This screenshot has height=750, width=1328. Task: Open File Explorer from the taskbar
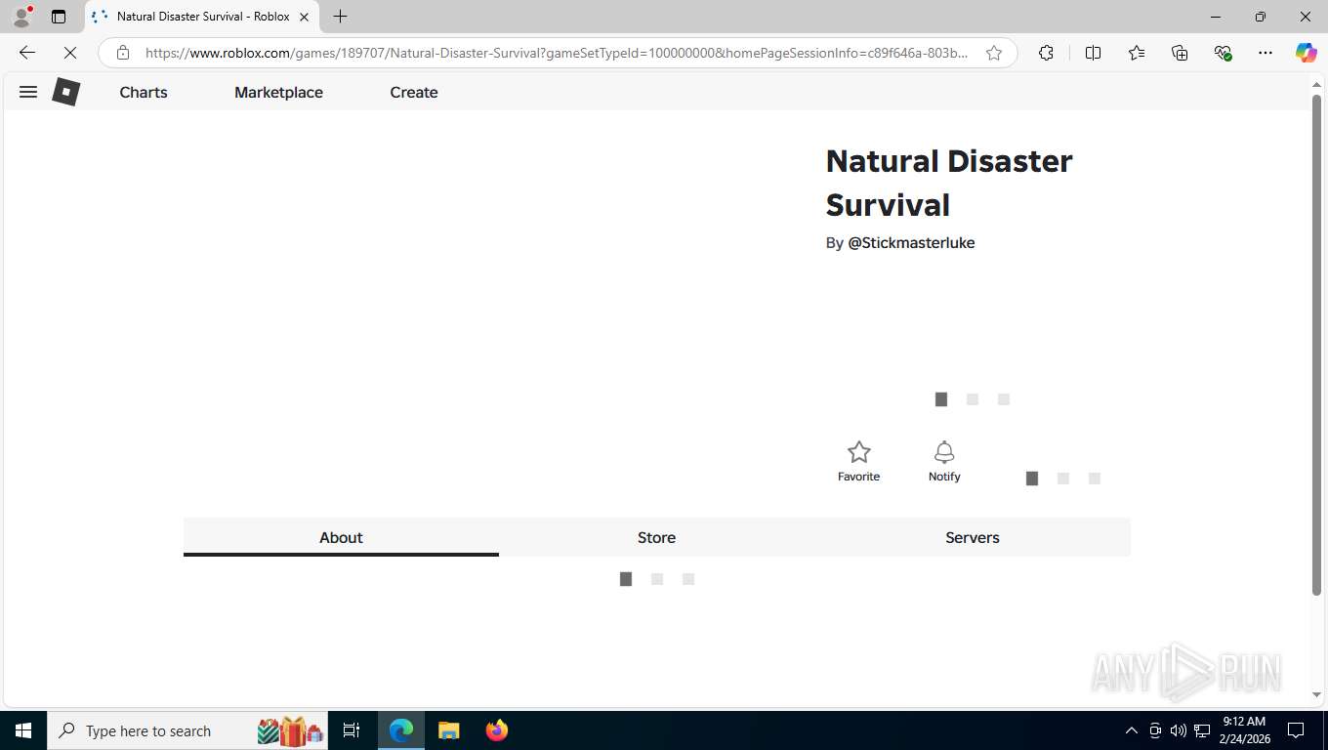pos(448,730)
